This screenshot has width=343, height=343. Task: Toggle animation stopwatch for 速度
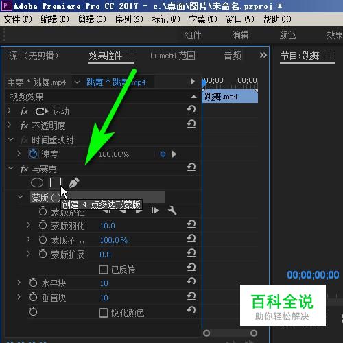click(x=34, y=154)
